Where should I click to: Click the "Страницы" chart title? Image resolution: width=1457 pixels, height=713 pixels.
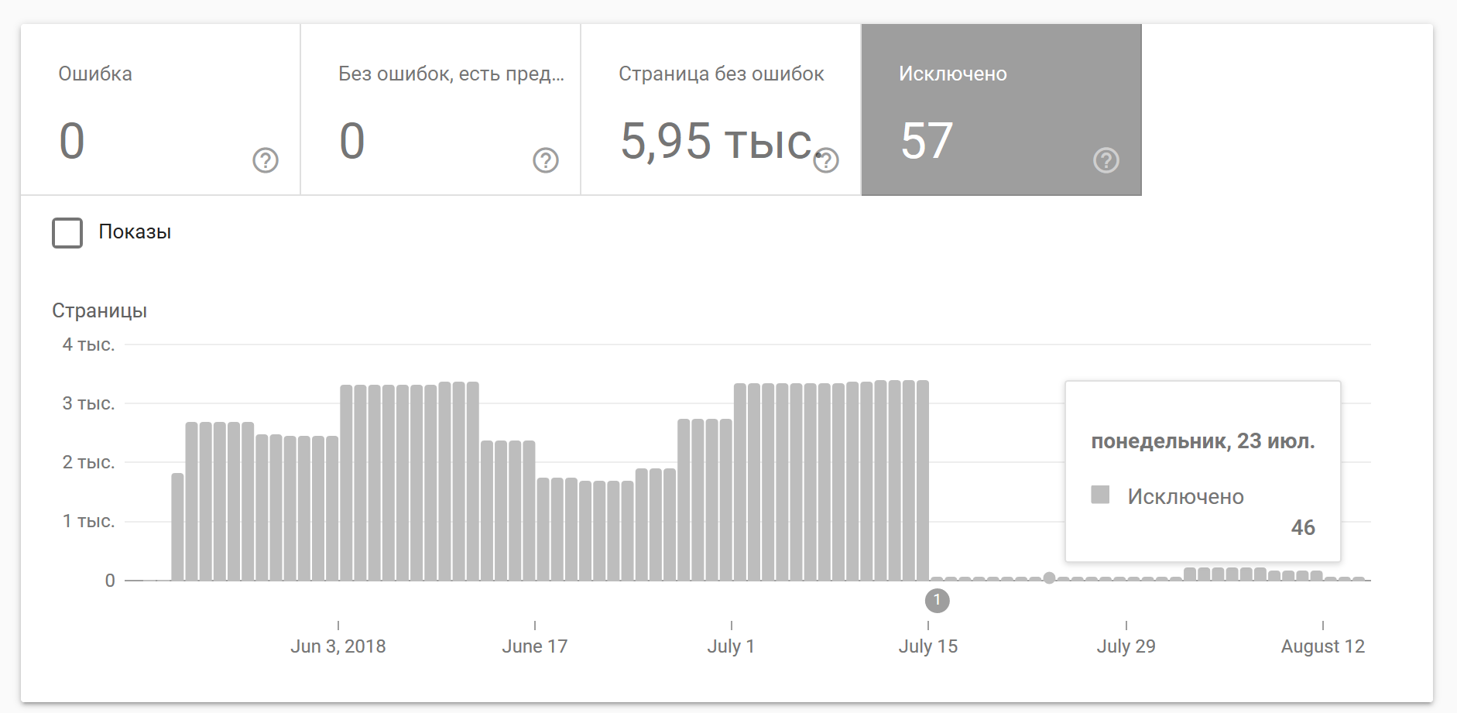coord(99,310)
